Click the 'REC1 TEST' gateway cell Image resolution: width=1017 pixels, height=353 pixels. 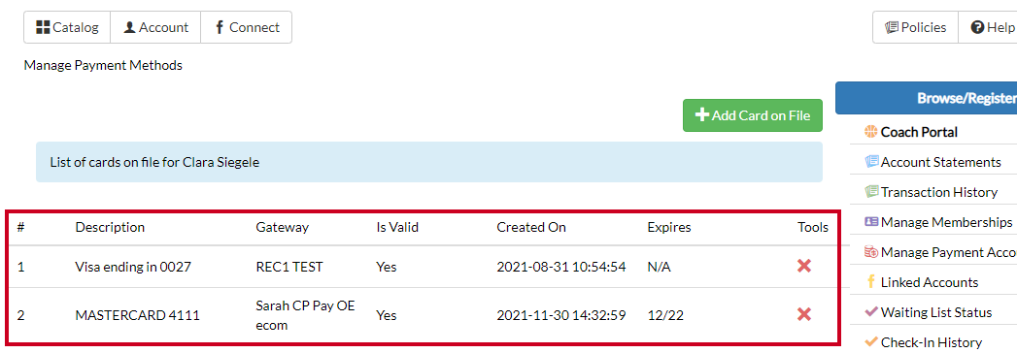pos(289,267)
